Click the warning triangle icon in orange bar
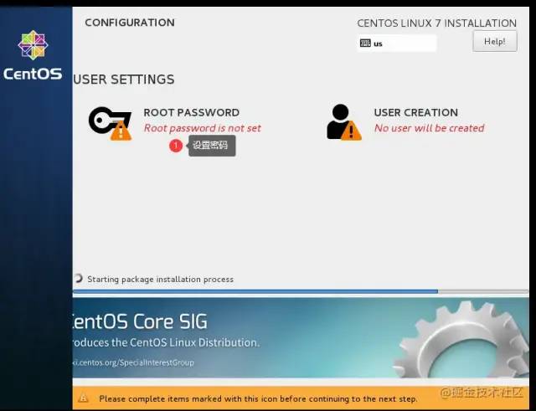This screenshot has width=536, height=411. (83, 398)
